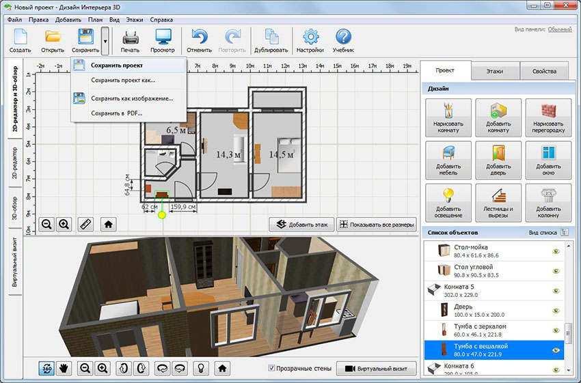Toggle the Прозрачные стены checkbox
Screen dimensions: 581x383
pyautogui.click(x=271, y=368)
